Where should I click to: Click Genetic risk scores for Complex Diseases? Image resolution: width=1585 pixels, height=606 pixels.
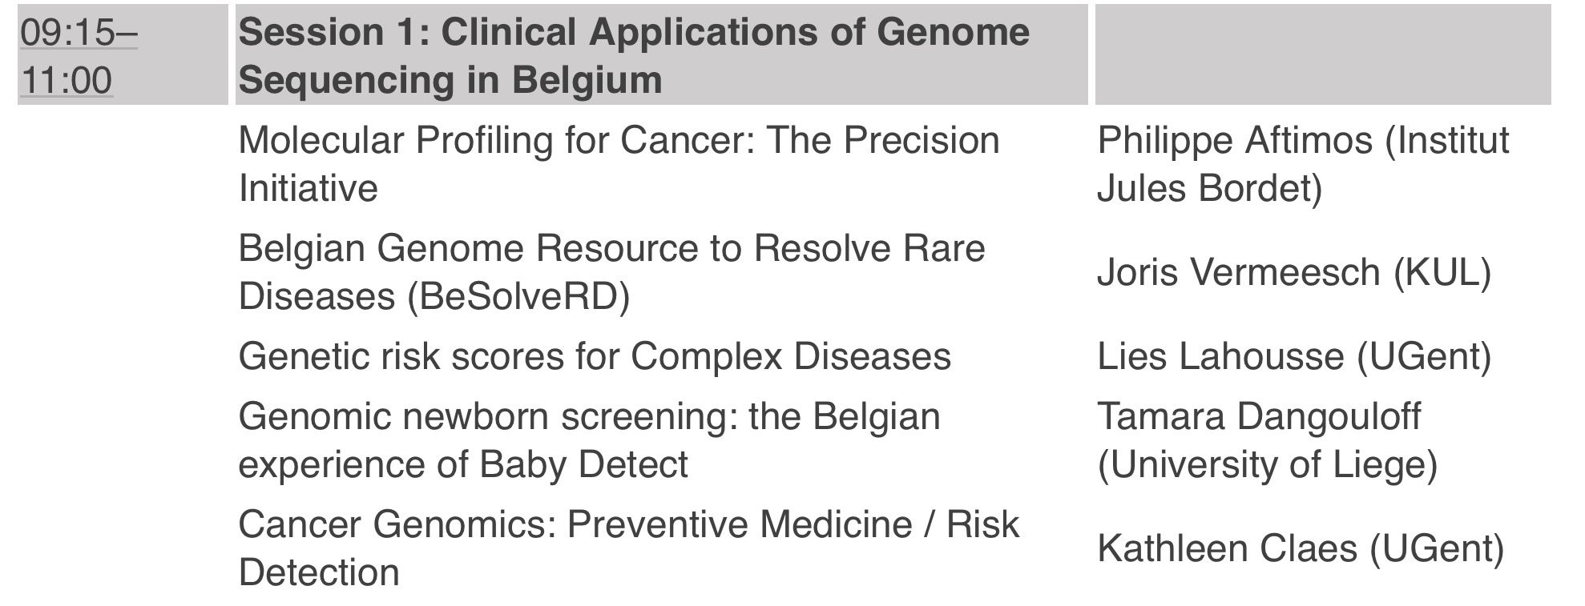coord(595,356)
